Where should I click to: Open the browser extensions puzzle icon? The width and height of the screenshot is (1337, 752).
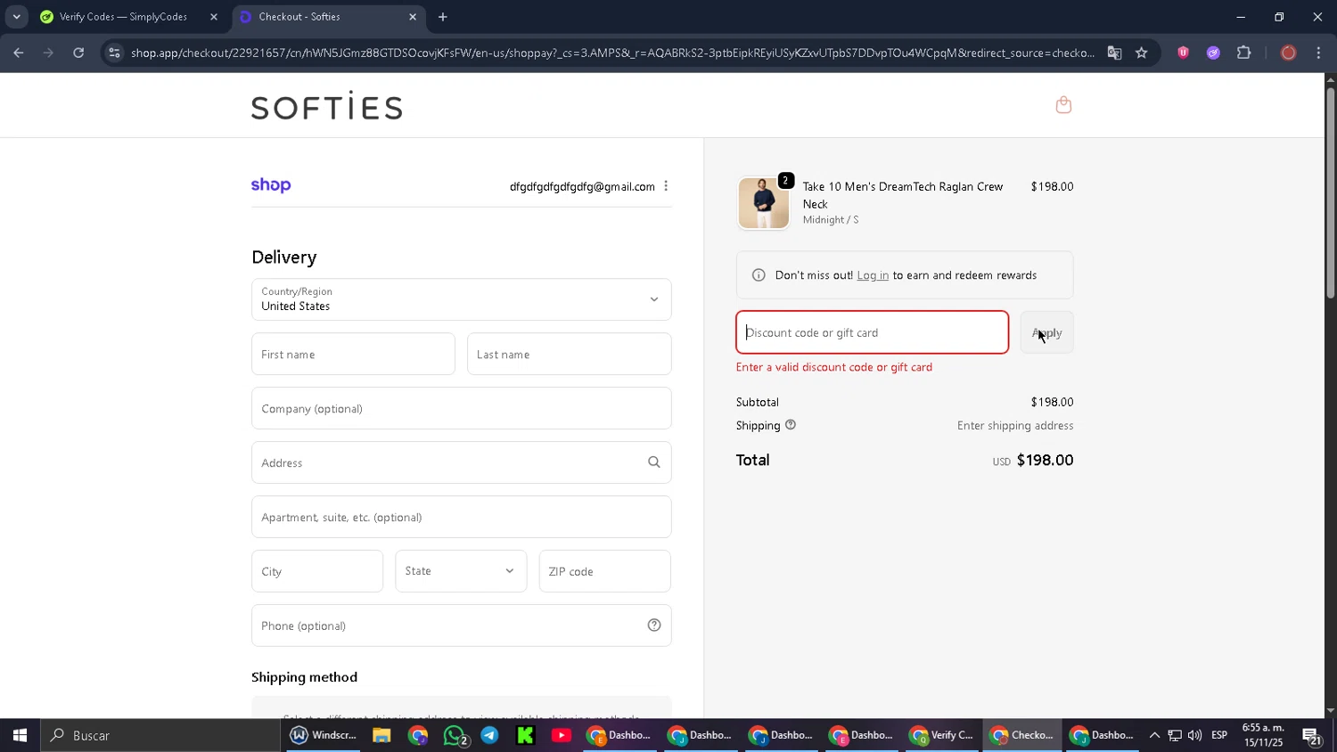pyautogui.click(x=1244, y=53)
